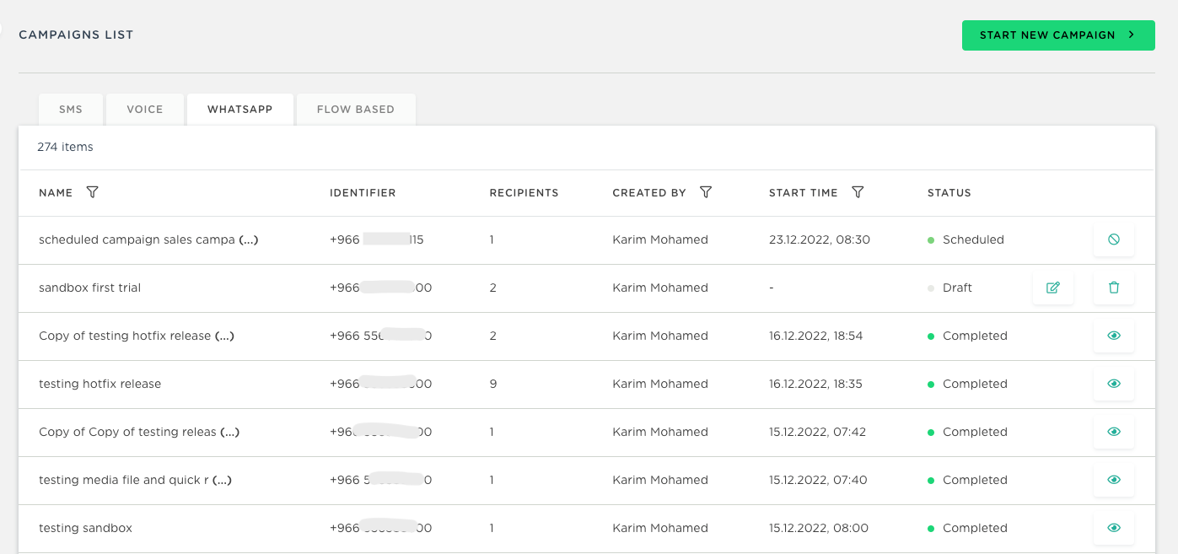
Task: Click start time 15.12.2022, 07:40
Action: (817, 480)
